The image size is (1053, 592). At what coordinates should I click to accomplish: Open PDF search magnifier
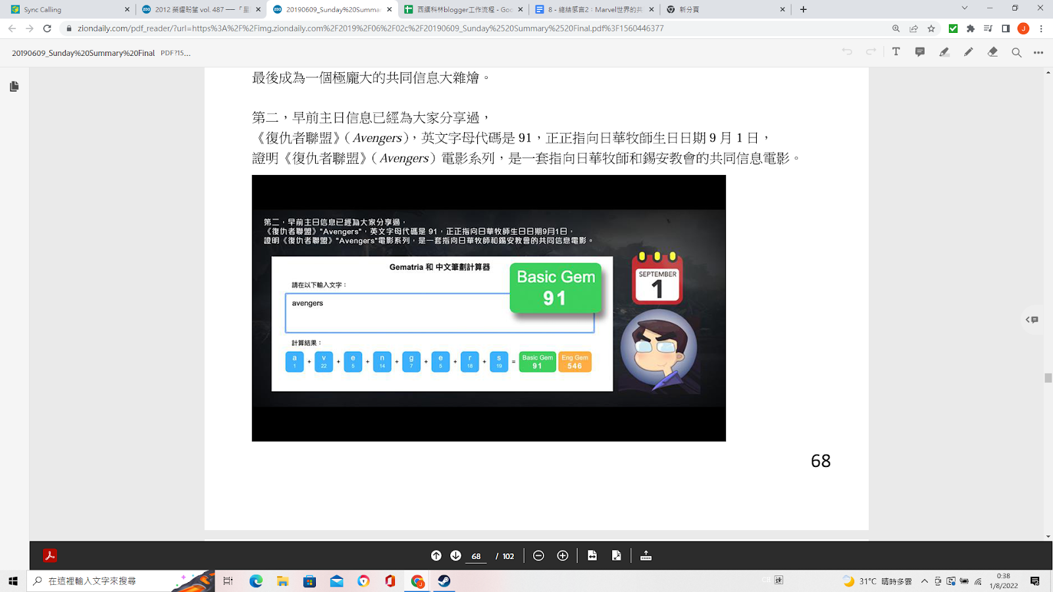coord(1017,53)
